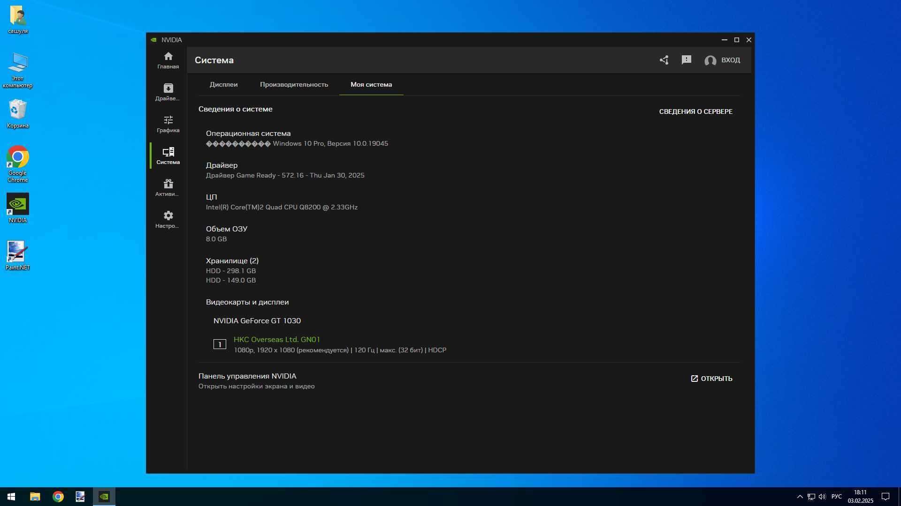
Task: Open the сашуля desktop folder
Action: click(x=18, y=20)
